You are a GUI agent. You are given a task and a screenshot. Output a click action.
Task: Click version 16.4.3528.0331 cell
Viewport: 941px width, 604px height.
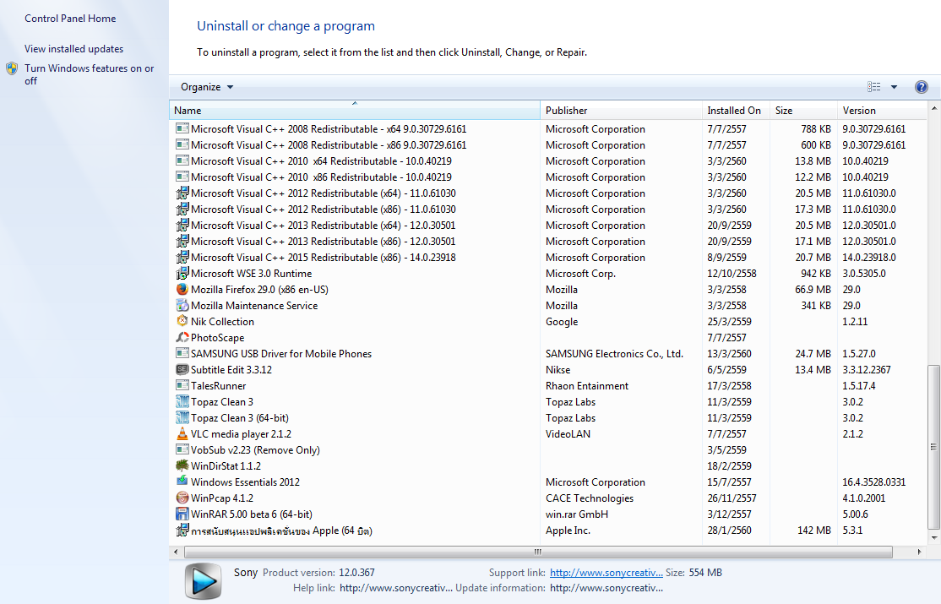coord(873,482)
